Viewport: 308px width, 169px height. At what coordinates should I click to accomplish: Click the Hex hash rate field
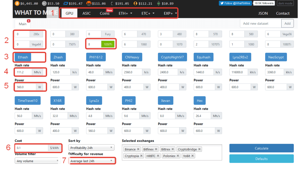pyautogui.click(x=202, y=116)
